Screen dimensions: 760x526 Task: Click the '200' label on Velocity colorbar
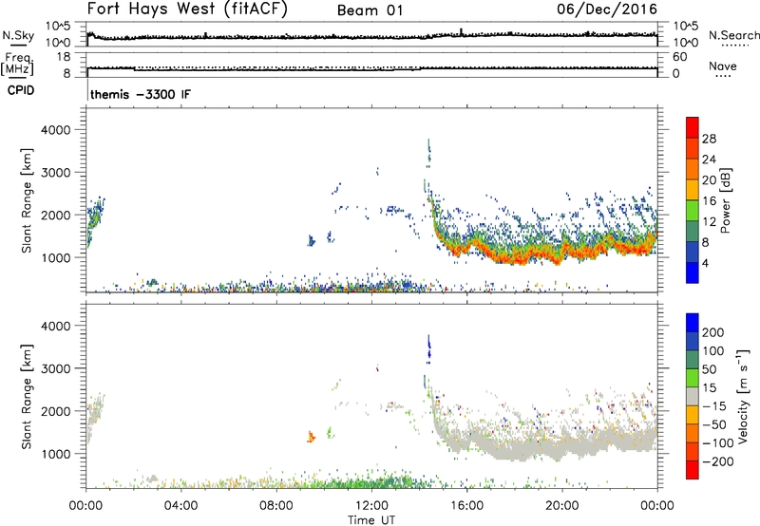pyautogui.click(x=713, y=332)
